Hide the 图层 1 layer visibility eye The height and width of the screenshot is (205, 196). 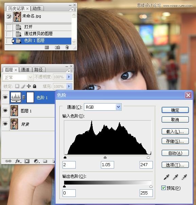pyautogui.click(x=5, y=111)
